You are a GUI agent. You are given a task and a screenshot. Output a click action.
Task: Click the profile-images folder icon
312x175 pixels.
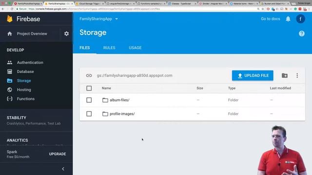tap(105, 114)
